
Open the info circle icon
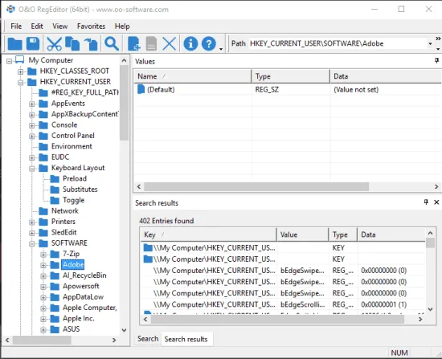tap(190, 44)
